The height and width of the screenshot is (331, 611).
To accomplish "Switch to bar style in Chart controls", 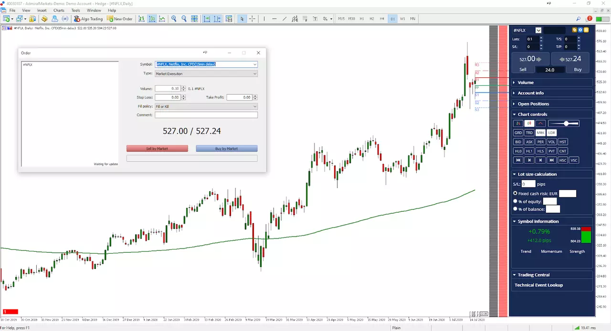I will pos(518,124).
